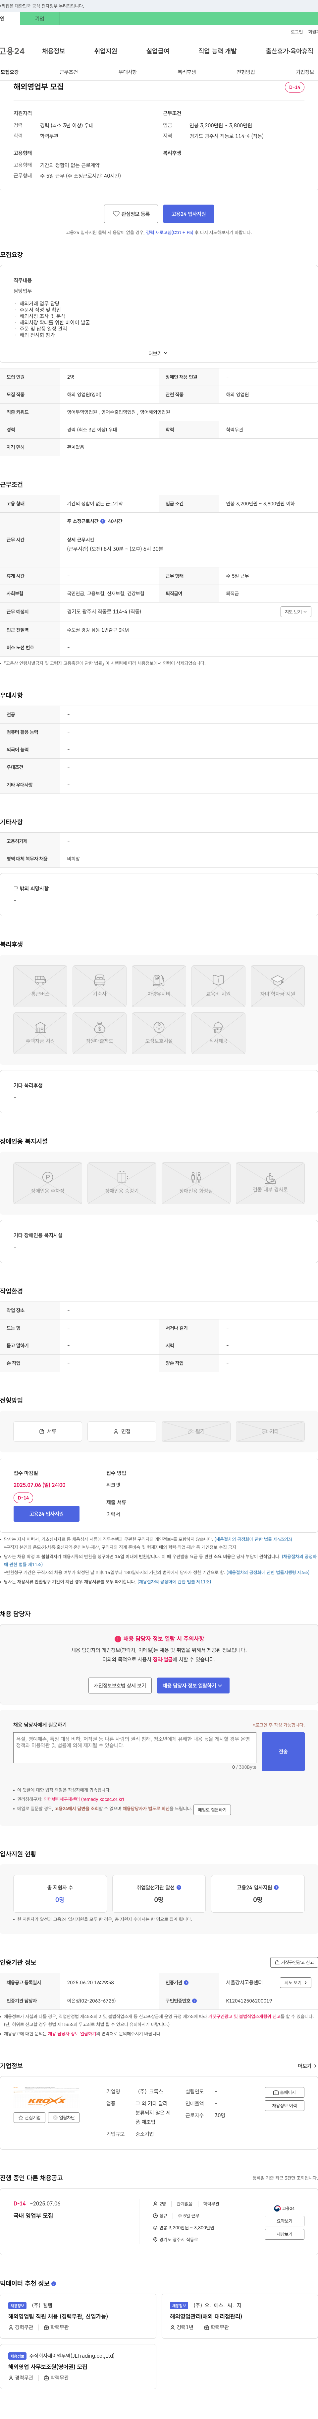Click the 차량유지비 welfare icon
Screen dimensions: 318x2419
point(159,986)
